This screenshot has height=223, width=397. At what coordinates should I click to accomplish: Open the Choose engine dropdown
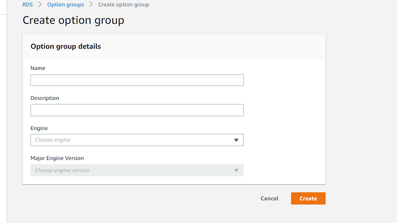coord(137,140)
